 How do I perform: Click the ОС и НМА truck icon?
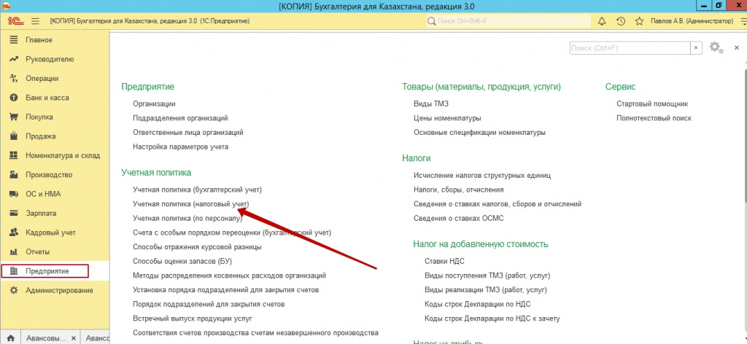pyautogui.click(x=14, y=194)
